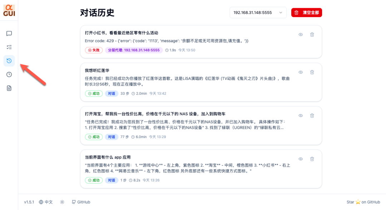
Task: Click the GitHub icon in the footer
Action: tap(73, 202)
